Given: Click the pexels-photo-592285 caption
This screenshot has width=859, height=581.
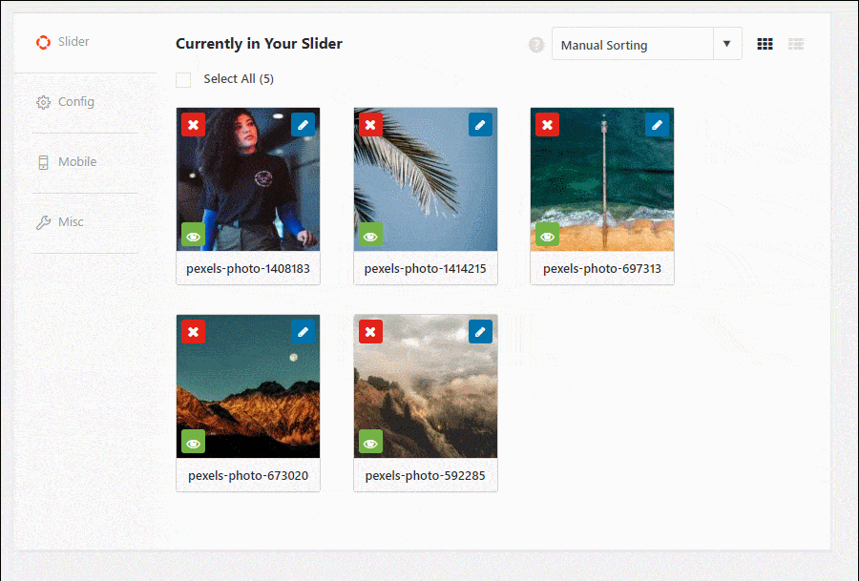Looking at the screenshot, I should click(425, 476).
